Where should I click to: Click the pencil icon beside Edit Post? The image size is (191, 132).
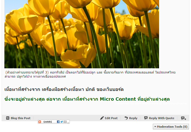(x=102, y=118)
